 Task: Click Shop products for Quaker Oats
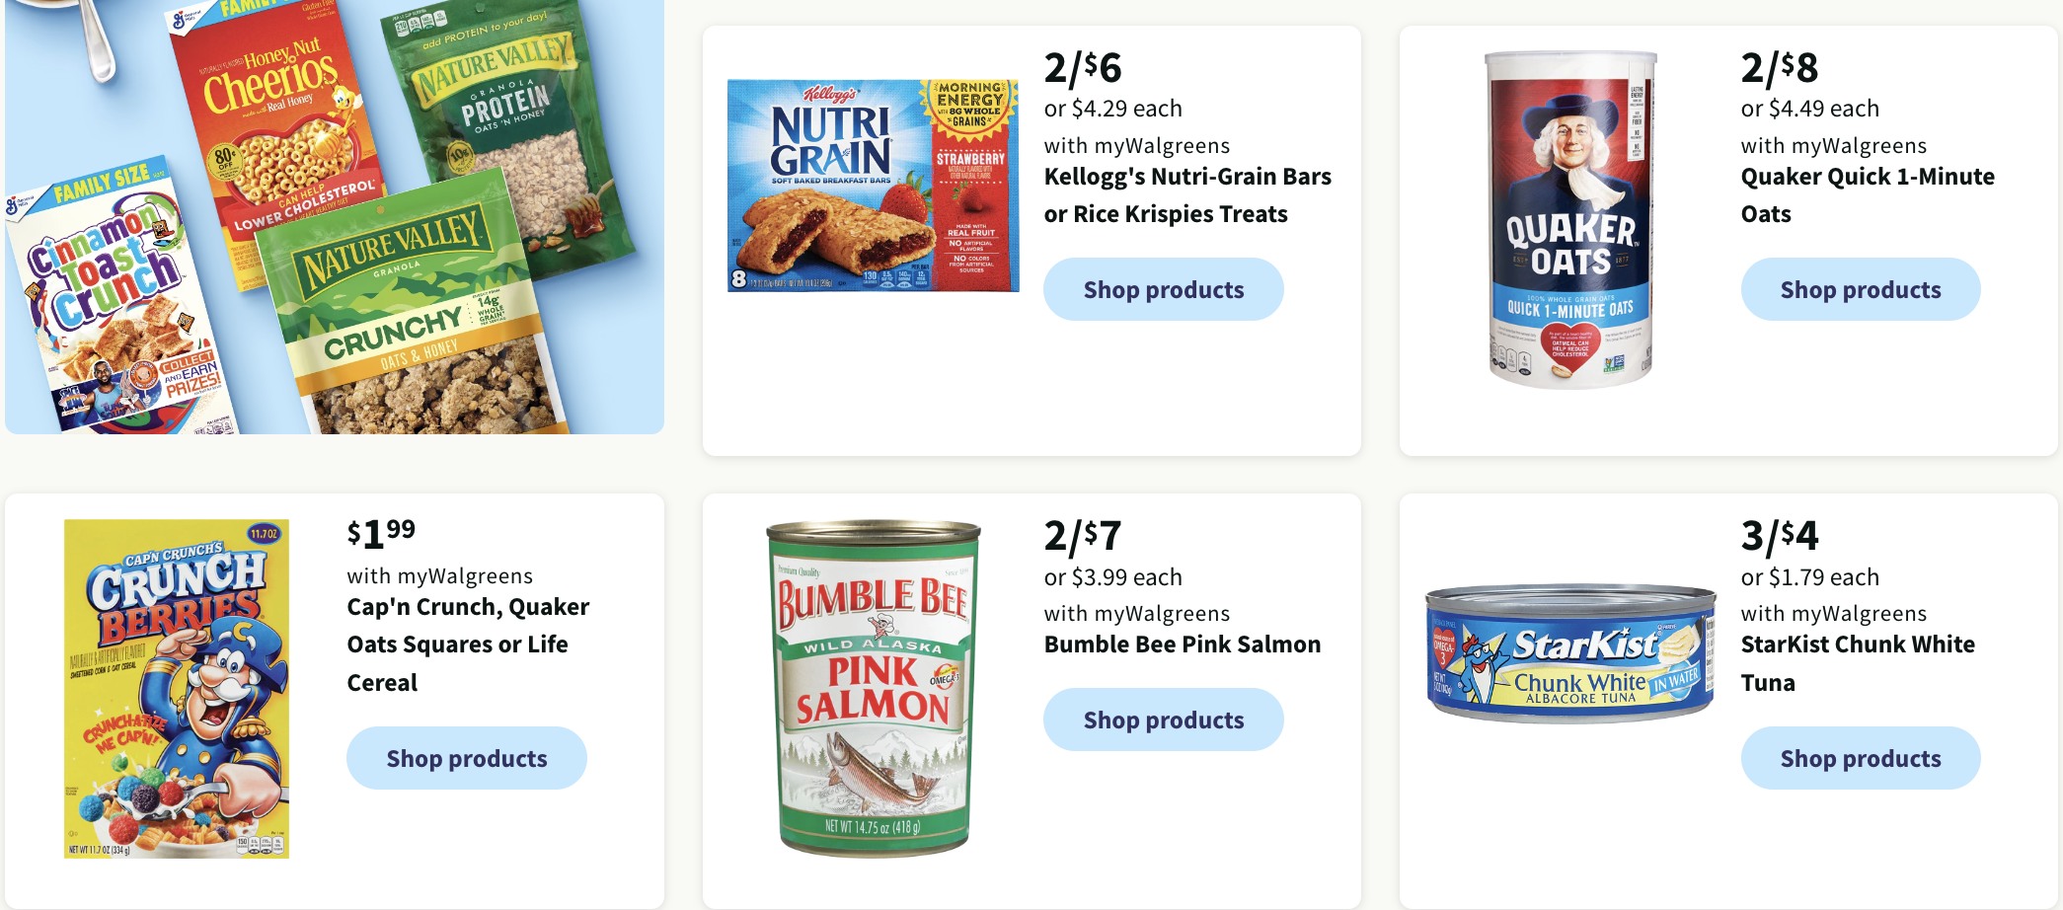click(x=1860, y=289)
